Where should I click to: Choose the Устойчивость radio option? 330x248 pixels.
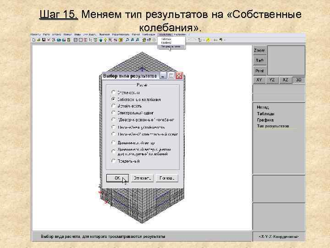point(114,106)
